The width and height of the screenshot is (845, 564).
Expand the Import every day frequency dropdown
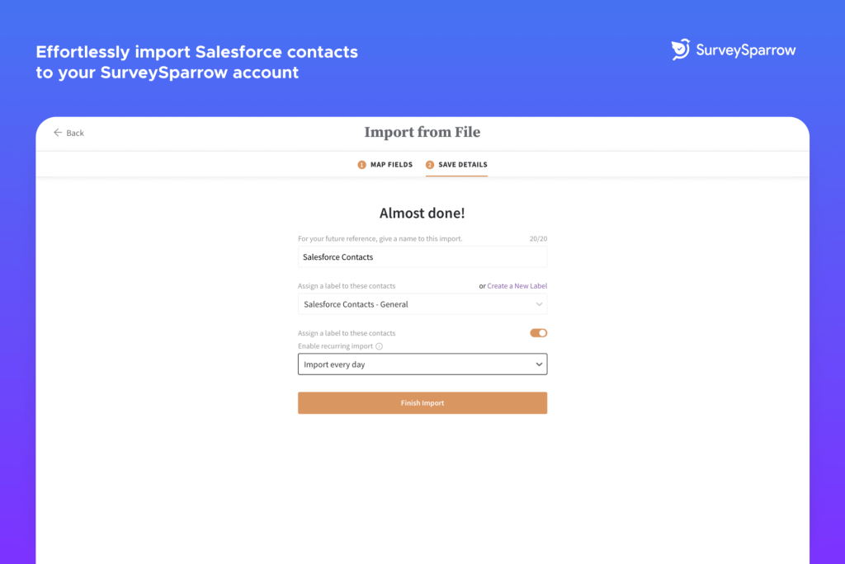[x=422, y=364]
